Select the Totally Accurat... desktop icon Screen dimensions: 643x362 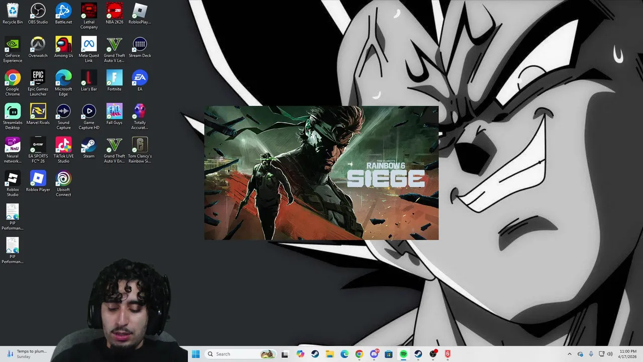tap(140, 117)
